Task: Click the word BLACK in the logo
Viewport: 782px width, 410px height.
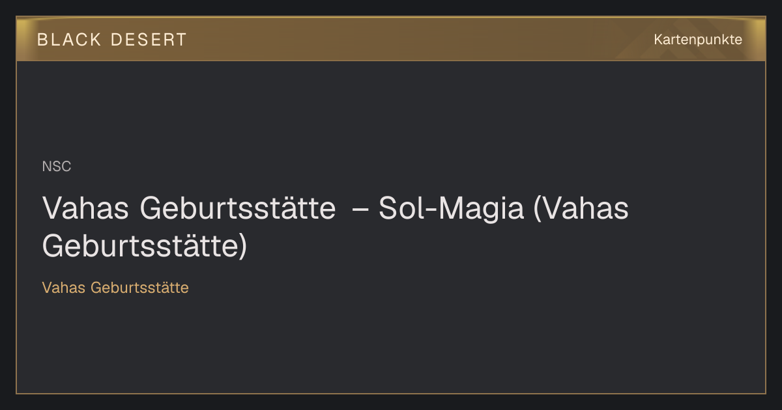Action: pos(69,40)
